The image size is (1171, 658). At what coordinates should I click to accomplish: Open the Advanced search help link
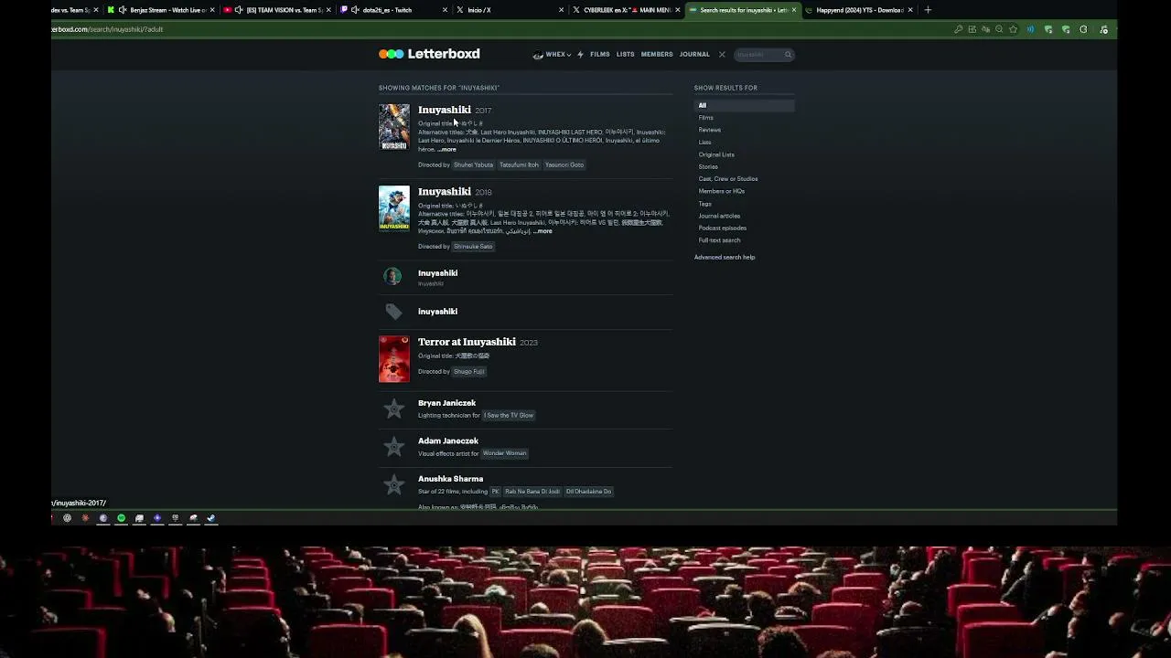tap(725, 258)
